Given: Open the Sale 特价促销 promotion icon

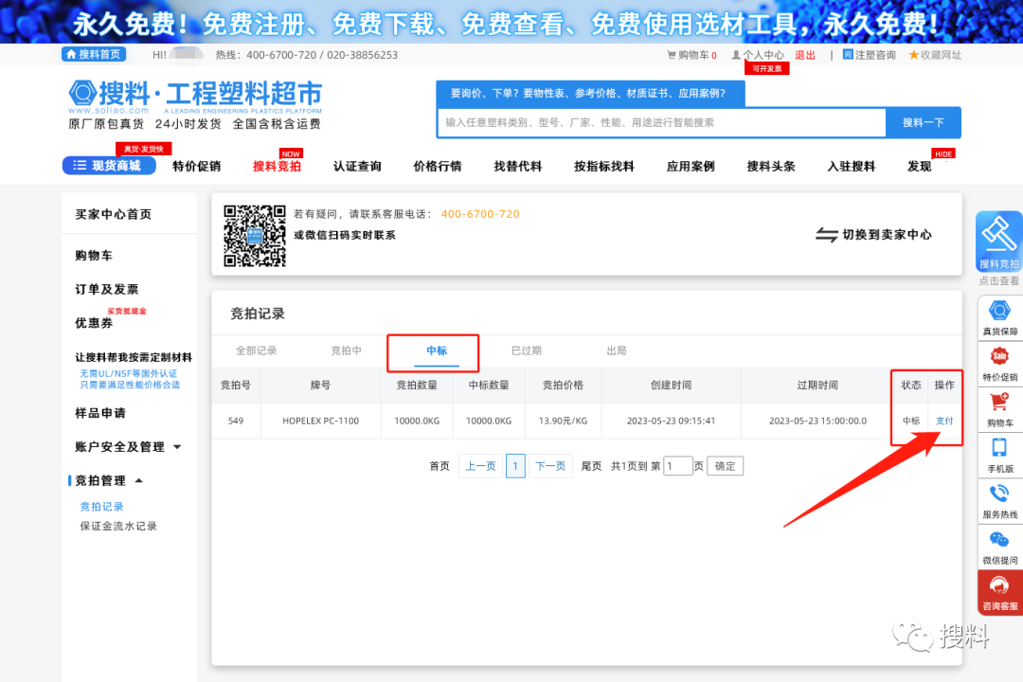Looking at the screenshot, I should [x=999, y=357].
